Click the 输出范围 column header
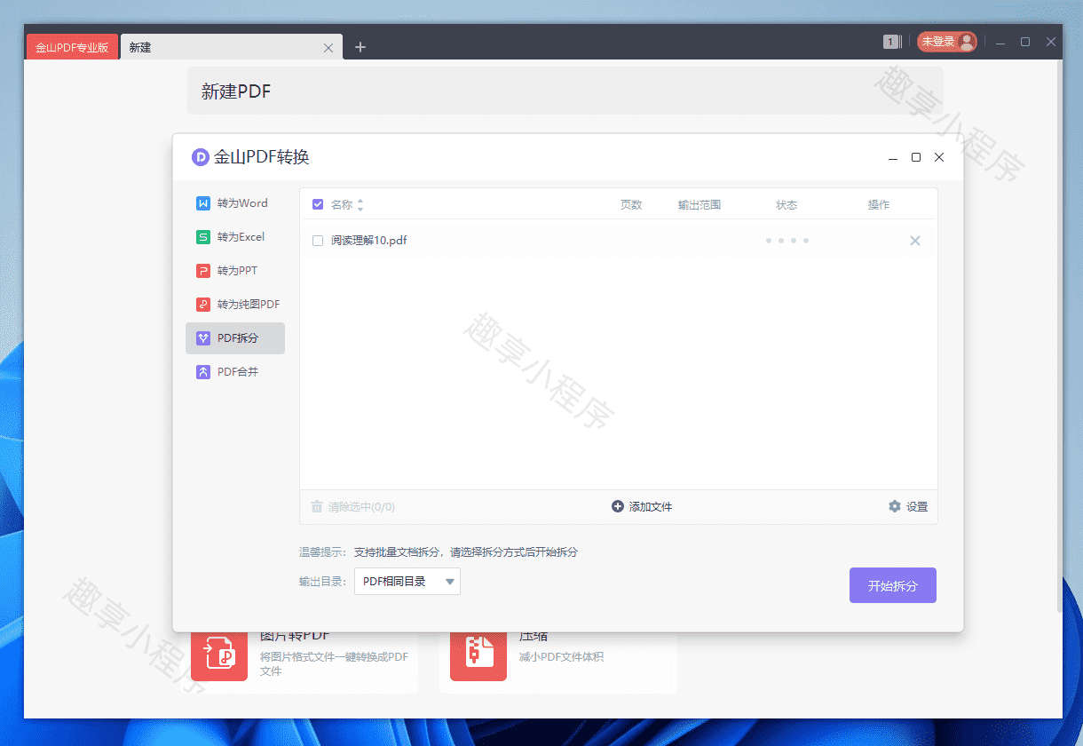Image resolution: width=1083 pixels, height=746 pixels. click(x=700, y=205)
